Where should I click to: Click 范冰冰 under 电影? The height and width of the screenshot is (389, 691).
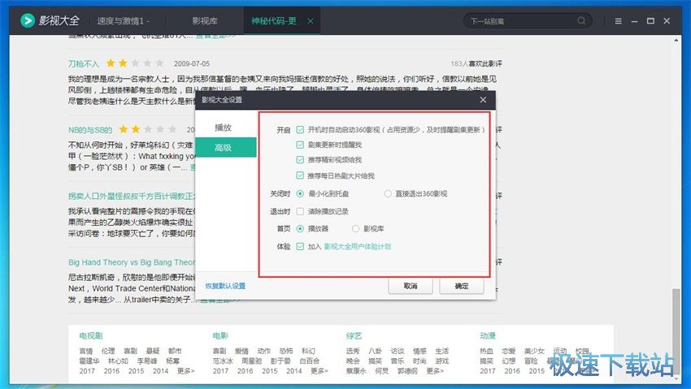point(223,361)
